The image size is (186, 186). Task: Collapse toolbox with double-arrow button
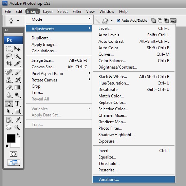point(6,30)
